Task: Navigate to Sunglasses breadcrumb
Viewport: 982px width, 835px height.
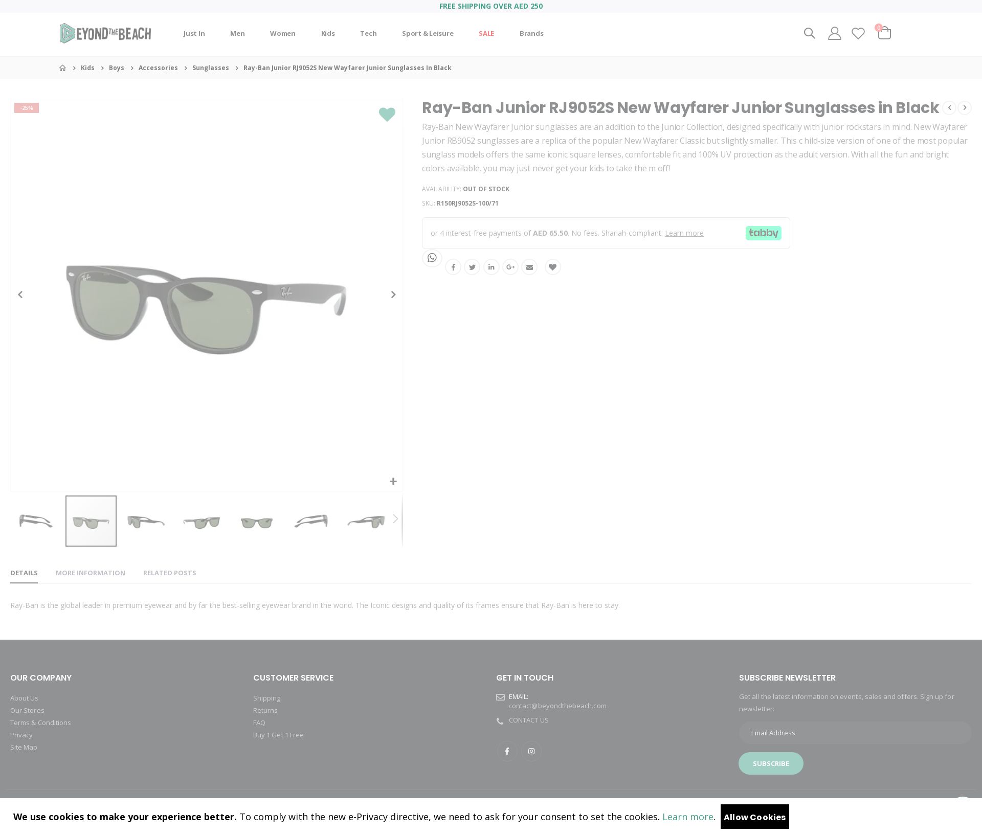Action: pyautogui.click(x=211, y=67)
